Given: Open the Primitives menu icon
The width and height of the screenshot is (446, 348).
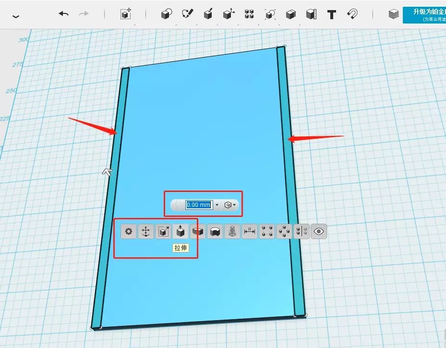Looking at the screenshot, I should pyautogui.click(x=166, y=14).
